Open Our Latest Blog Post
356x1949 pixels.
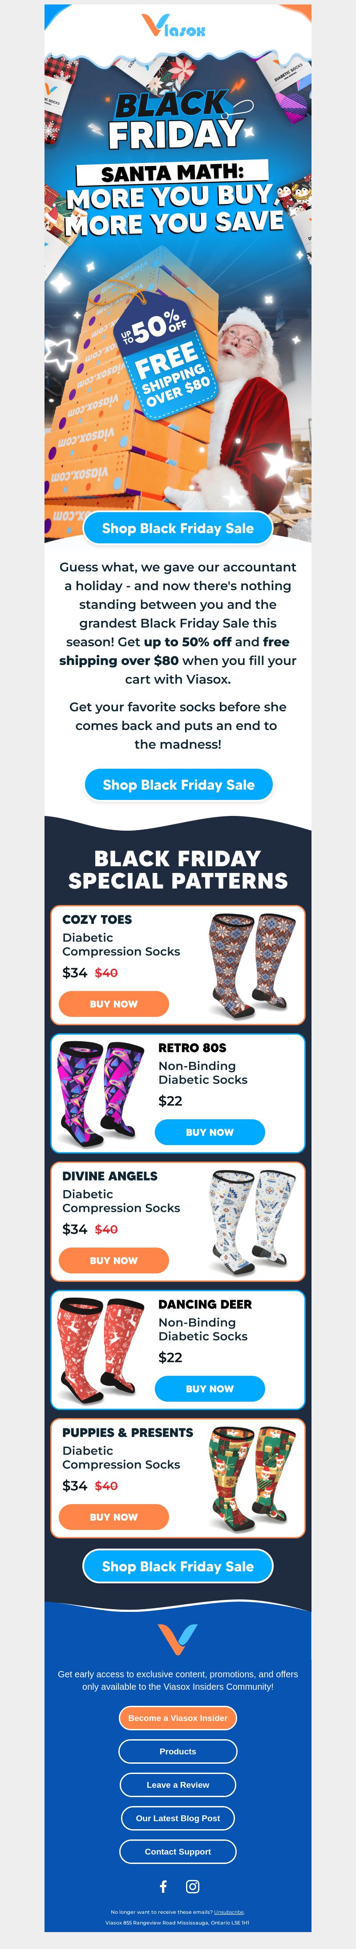pyautogui.click(x=178, y=1818)
